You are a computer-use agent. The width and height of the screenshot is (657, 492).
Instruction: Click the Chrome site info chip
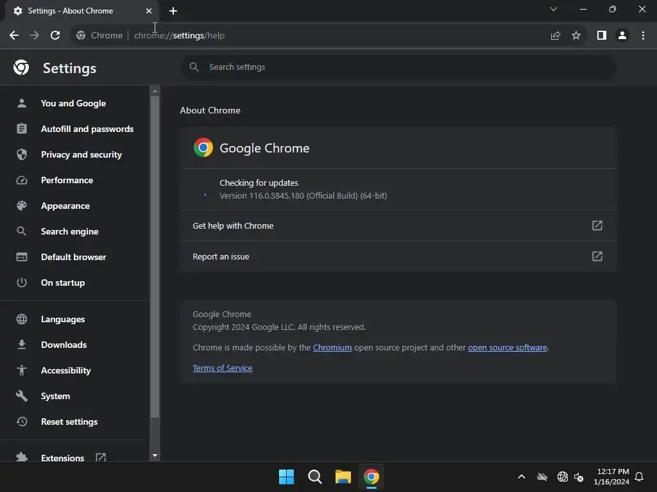click(99, 36)
